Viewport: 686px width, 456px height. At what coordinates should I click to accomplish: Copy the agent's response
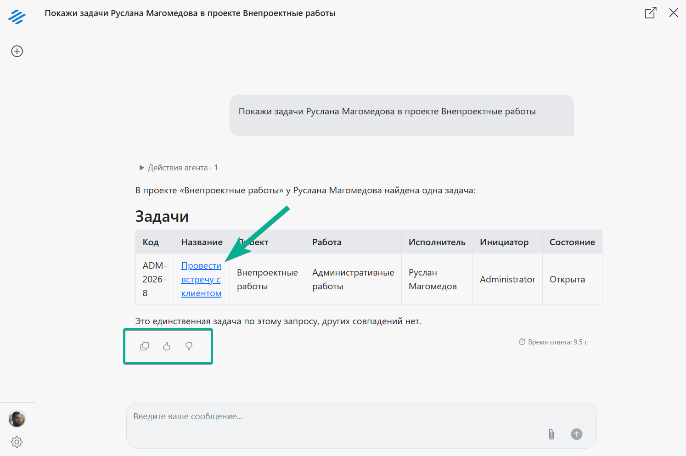pos(145,346)
